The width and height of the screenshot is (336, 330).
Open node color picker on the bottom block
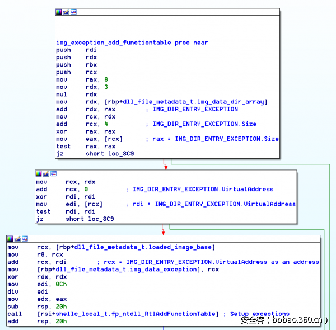tap(10, 239)
